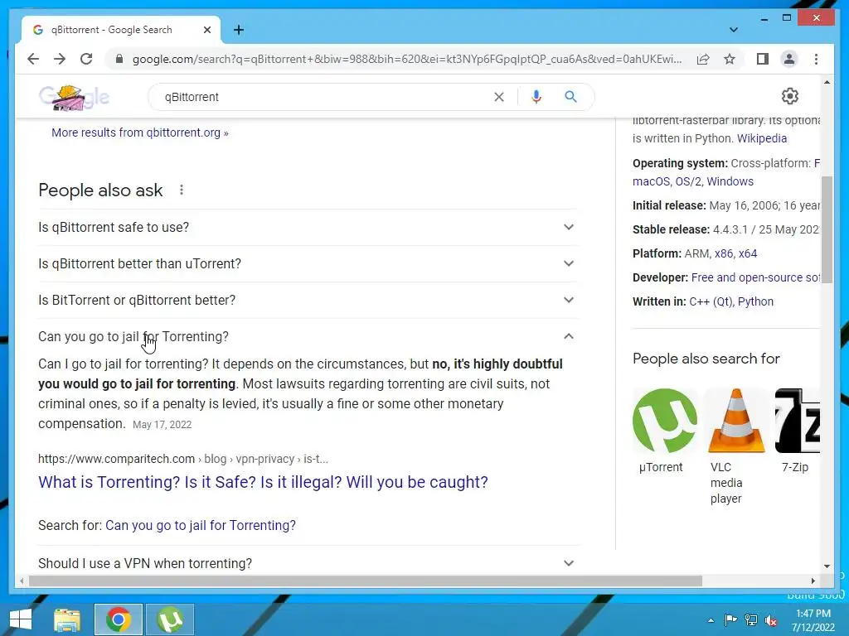The image size is (849, 636).
Task: Open People also ask options menu
Action: pos(182,190)
